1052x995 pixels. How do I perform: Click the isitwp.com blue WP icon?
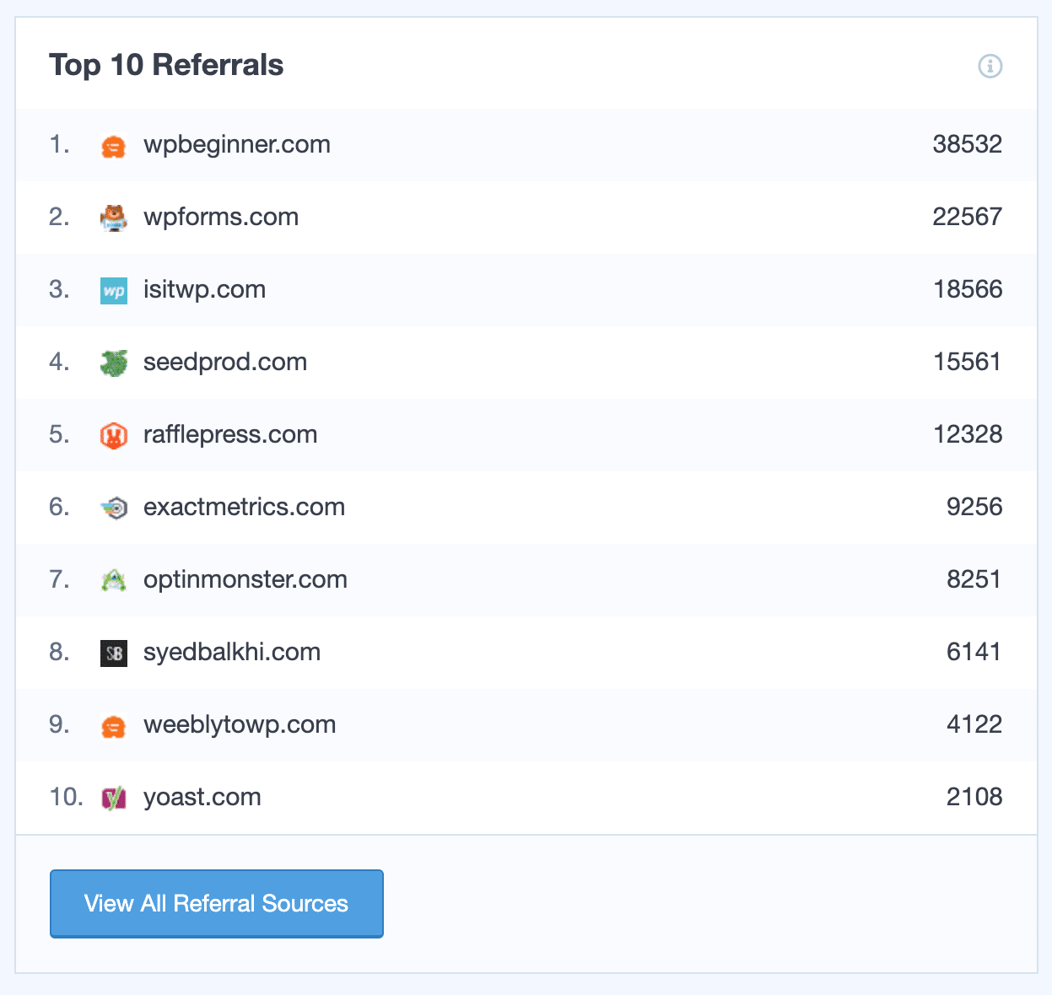pyautogui.click(x=114, y=291)
